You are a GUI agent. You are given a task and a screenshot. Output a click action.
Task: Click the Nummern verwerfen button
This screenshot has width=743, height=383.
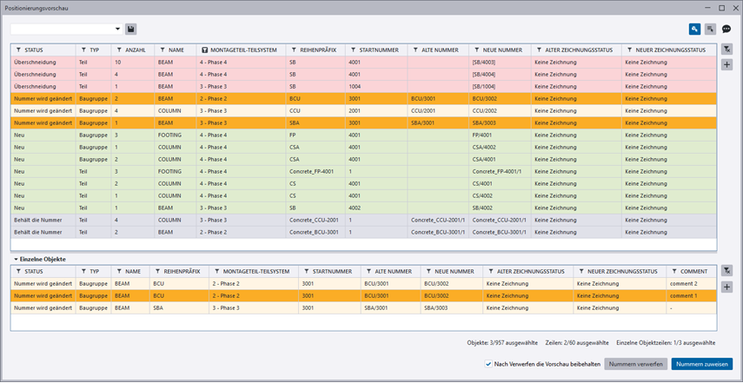tap(635, 364)
